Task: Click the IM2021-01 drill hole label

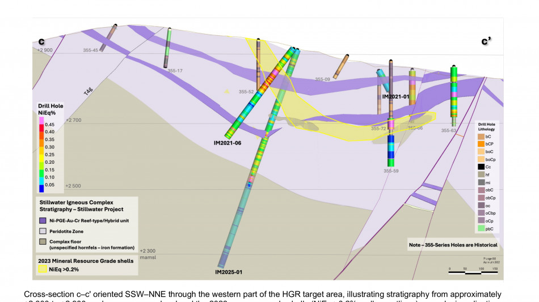Action: click(x=395, y=96)
